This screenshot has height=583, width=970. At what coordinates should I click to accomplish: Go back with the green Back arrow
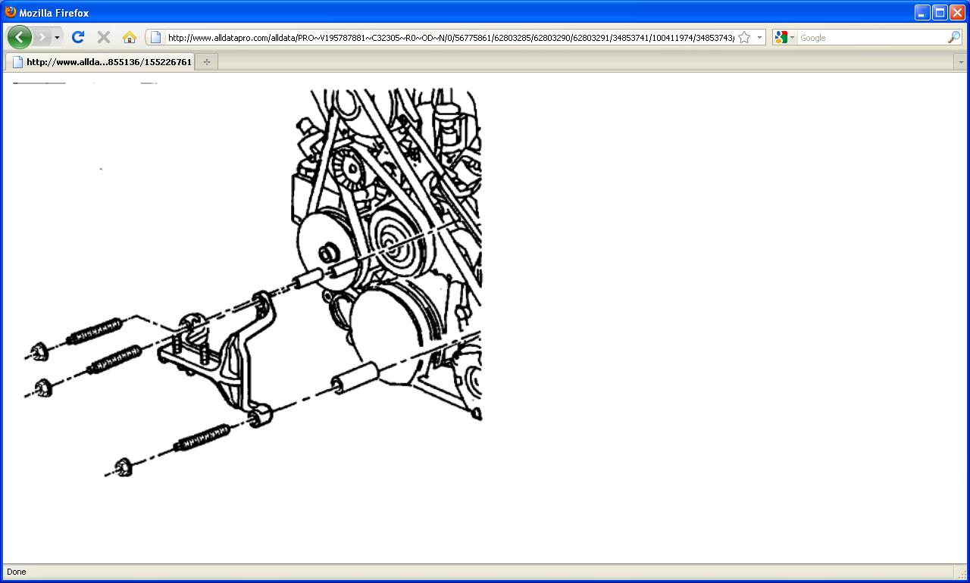[x=19, y=37]
